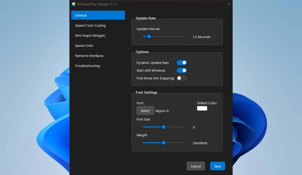Click the 'Options' group heading
The height and width of the screenshot is (175, 302).
142,52
